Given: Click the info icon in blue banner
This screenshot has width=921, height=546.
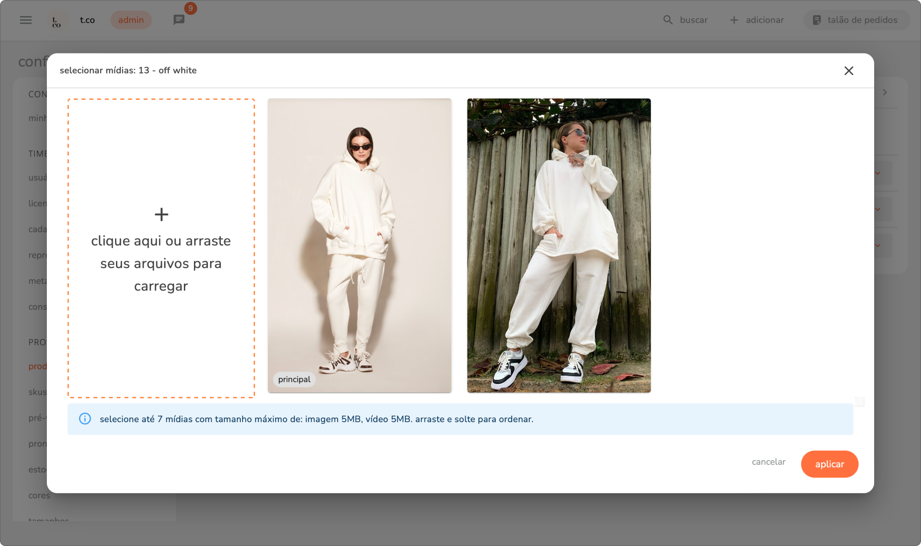Looking at the screenshot, I should pyautogui.click(x=85, y=419).
